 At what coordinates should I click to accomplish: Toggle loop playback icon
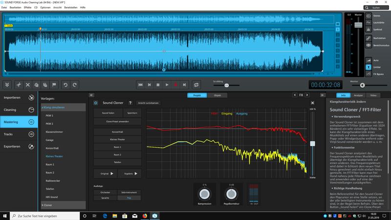click(196, 85)
